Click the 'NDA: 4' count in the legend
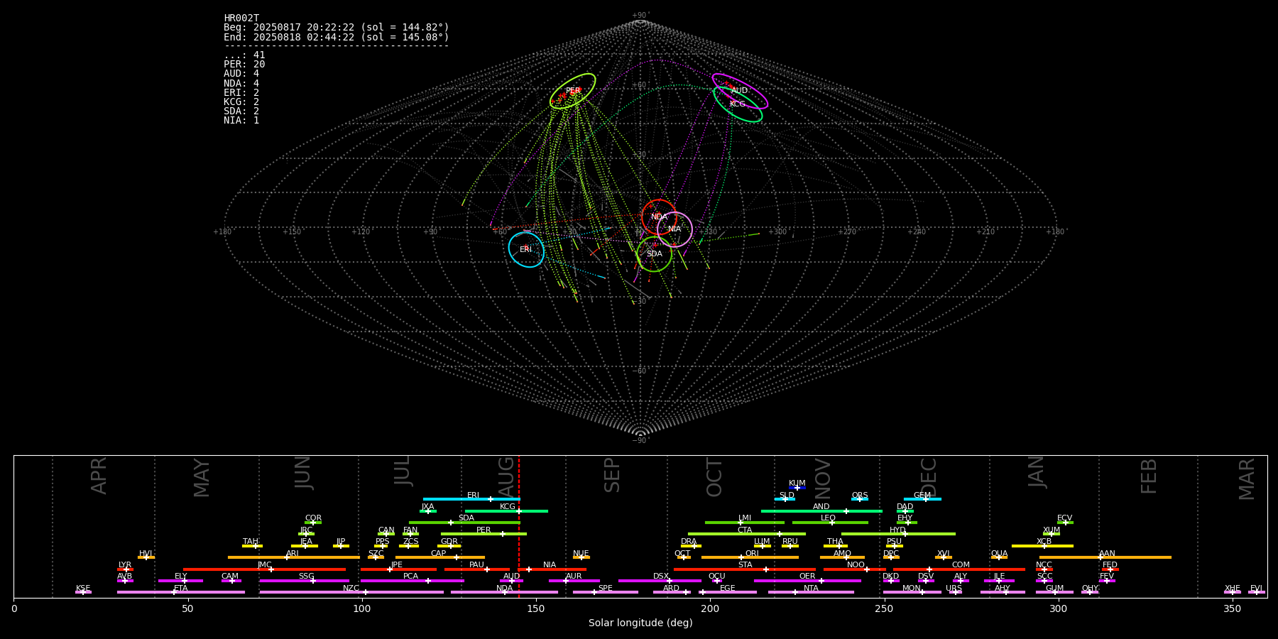This screenshot has width=1278, height=639. pos(241,83)
